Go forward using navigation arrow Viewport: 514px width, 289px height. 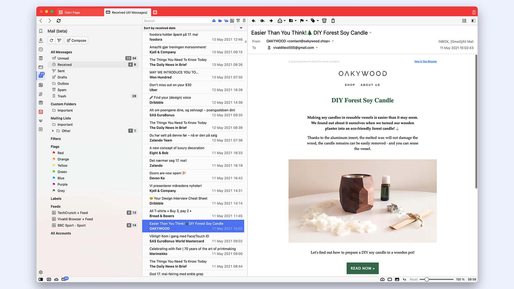[50, 21]
